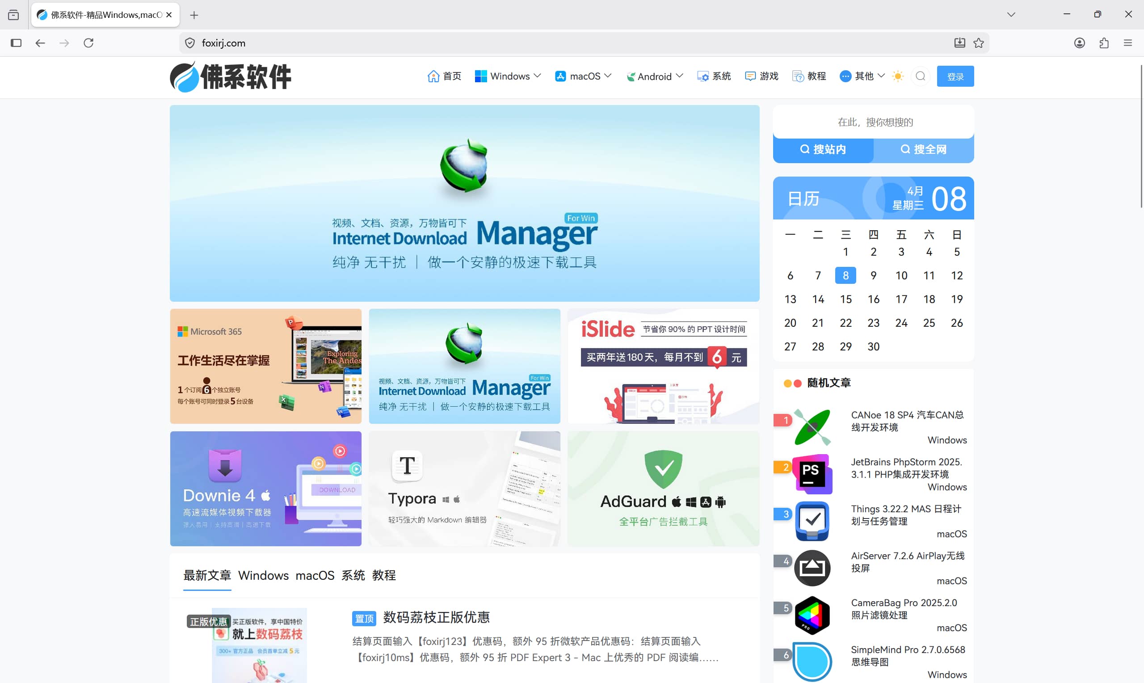Image resolution: width=1144 pixels, height=683 pixels.
Task: Click the 登录 login button
Action: (x=955, y=76)
